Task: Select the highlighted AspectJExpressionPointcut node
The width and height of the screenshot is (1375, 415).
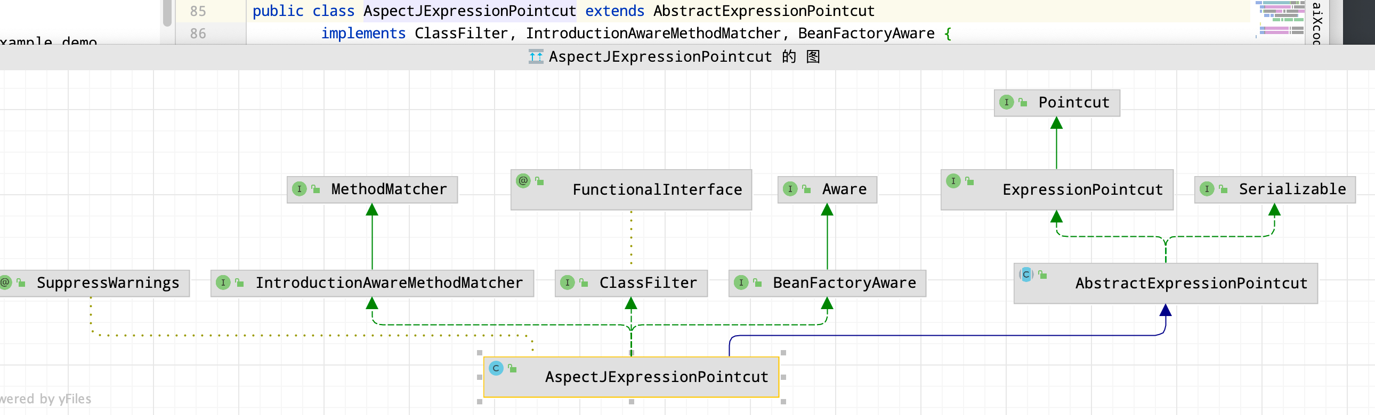Action: click(x=631, y=377)
